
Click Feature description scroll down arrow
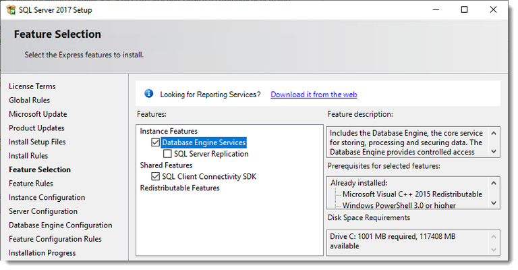pyautogui.click(x=494, y=151)
